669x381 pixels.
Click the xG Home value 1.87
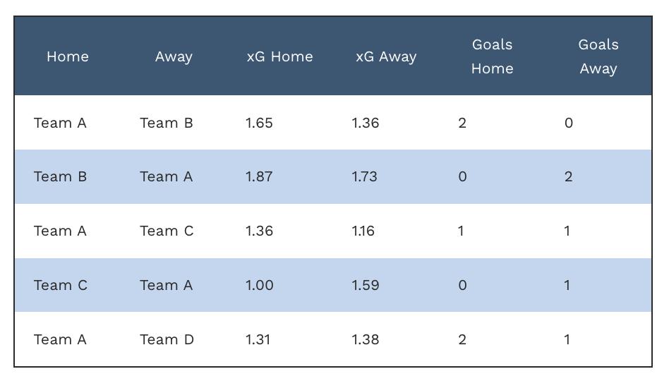[x=259, y=176]
